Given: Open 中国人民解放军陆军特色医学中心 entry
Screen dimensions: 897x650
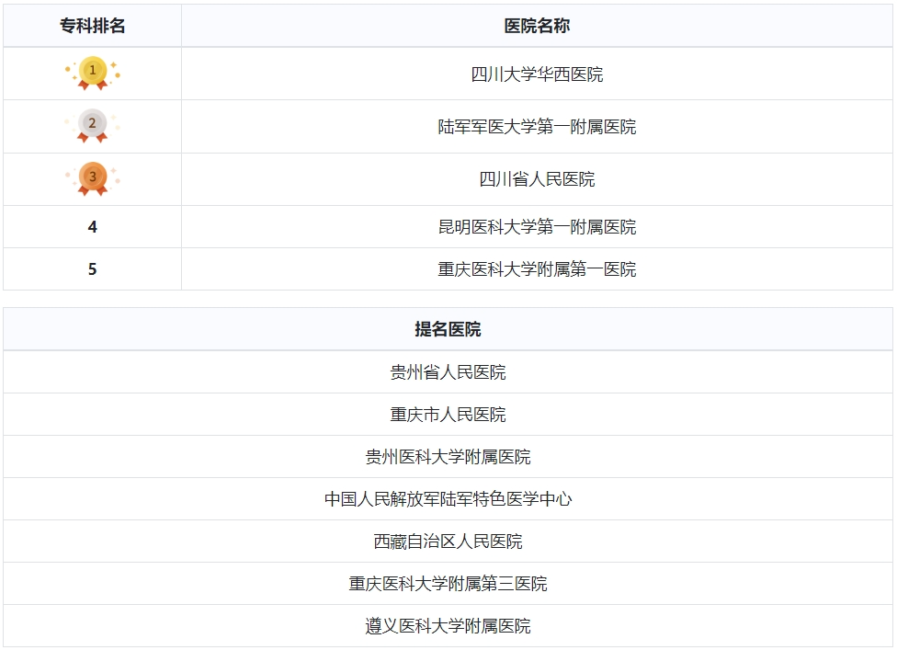Looking at the screenshot, I should point(448,499).
